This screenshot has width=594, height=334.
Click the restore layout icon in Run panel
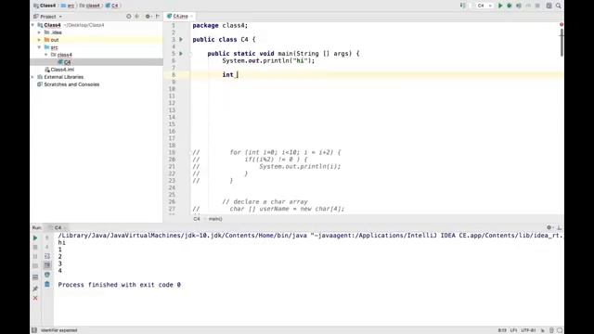tap(35, 277)
